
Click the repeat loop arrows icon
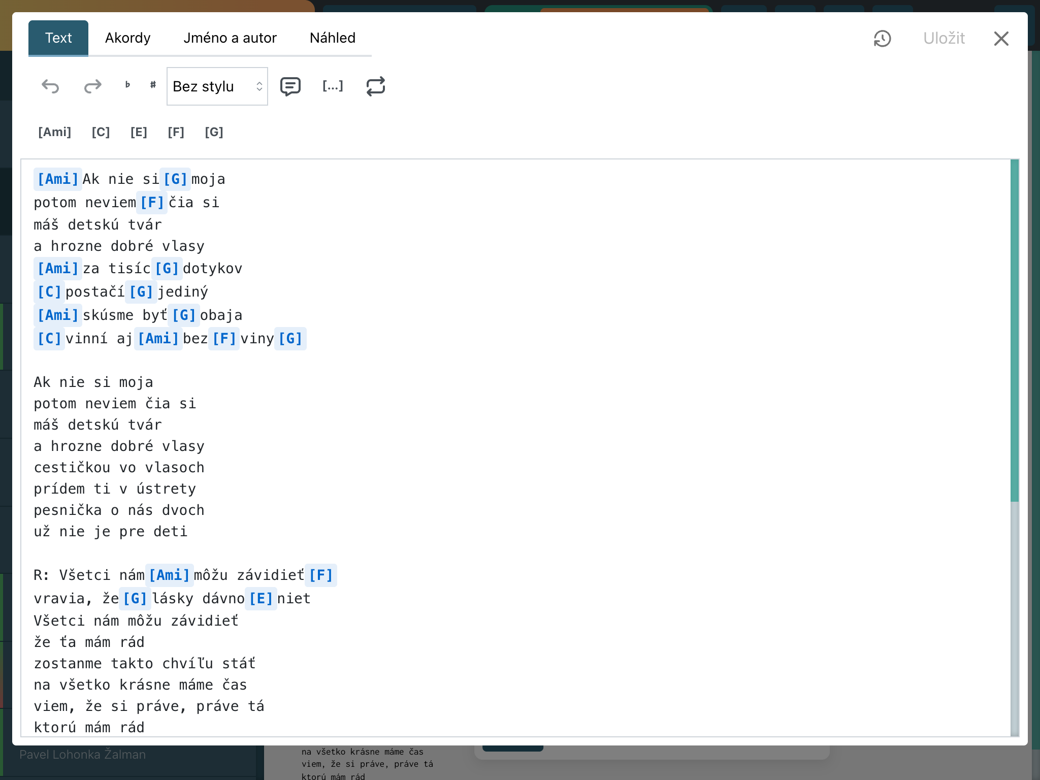(376, 86)
